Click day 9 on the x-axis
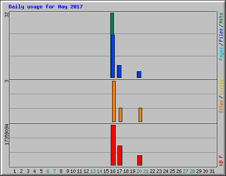226x176 pixels. tap(68, 171)
